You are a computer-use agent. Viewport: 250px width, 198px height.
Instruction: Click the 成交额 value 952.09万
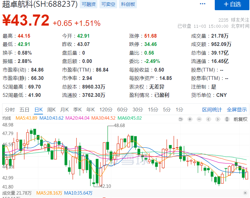(221, 44)
